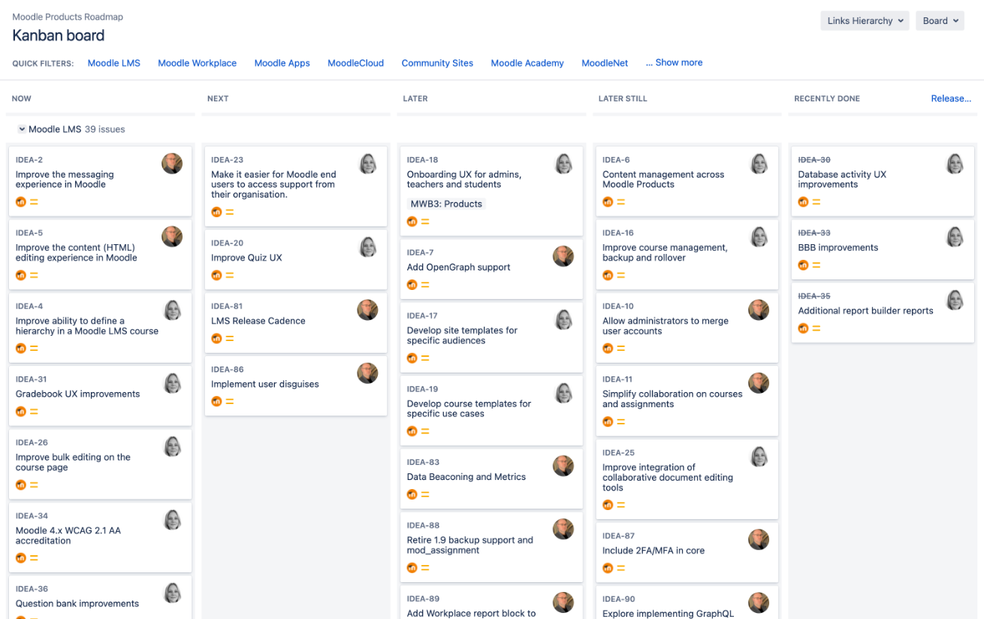Click the issue type icon on IDEA-18 card
This screenshot has height=619, width=984.
pos(412,222)
